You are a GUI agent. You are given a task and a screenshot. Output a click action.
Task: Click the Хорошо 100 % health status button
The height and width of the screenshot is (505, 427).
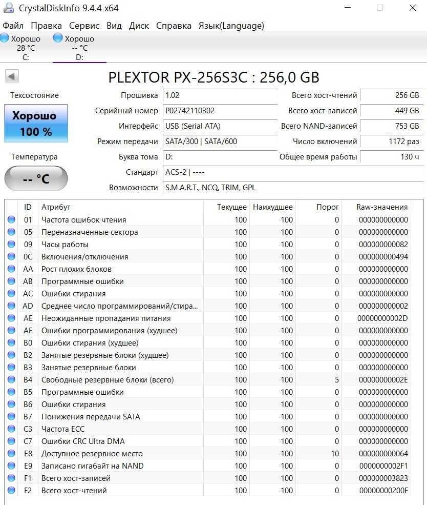click(x=36, y=124)
